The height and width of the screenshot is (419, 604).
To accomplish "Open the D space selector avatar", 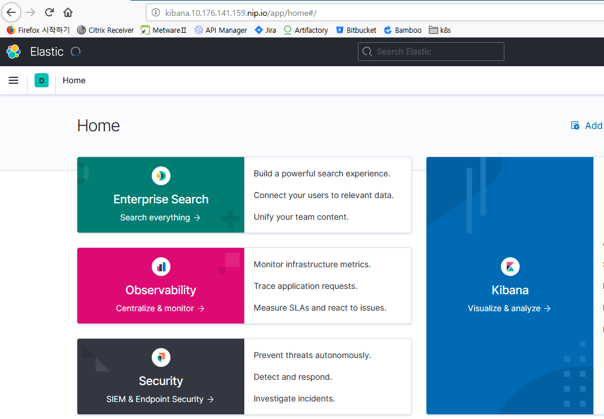I will pos(42,80).
